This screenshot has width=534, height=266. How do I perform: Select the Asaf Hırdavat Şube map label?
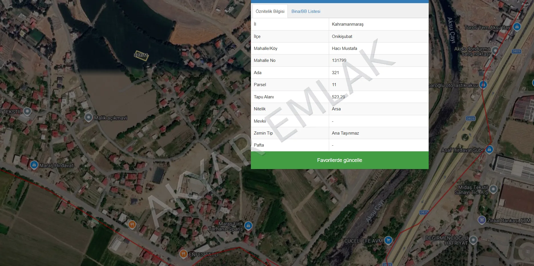[x=463, y=150]
